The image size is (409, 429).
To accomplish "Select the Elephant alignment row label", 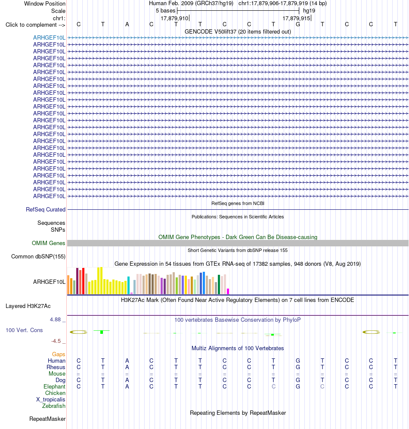I will (54, 387).
